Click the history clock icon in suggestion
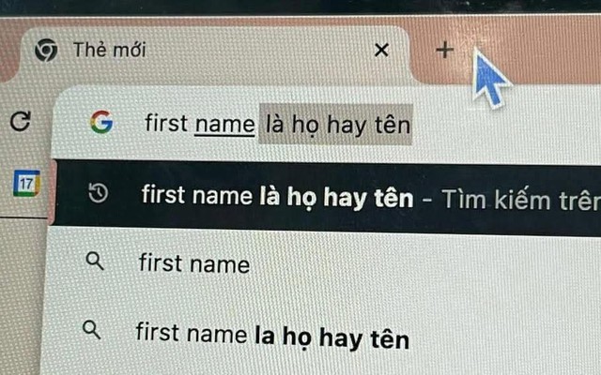 point(98,192)
